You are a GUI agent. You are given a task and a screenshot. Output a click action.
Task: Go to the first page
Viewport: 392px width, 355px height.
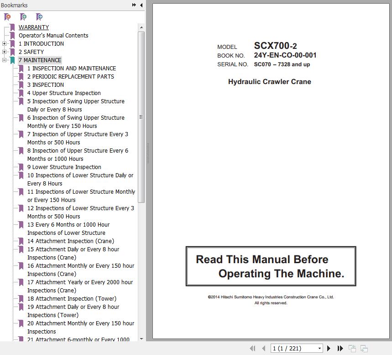click(x=252, y=348)
